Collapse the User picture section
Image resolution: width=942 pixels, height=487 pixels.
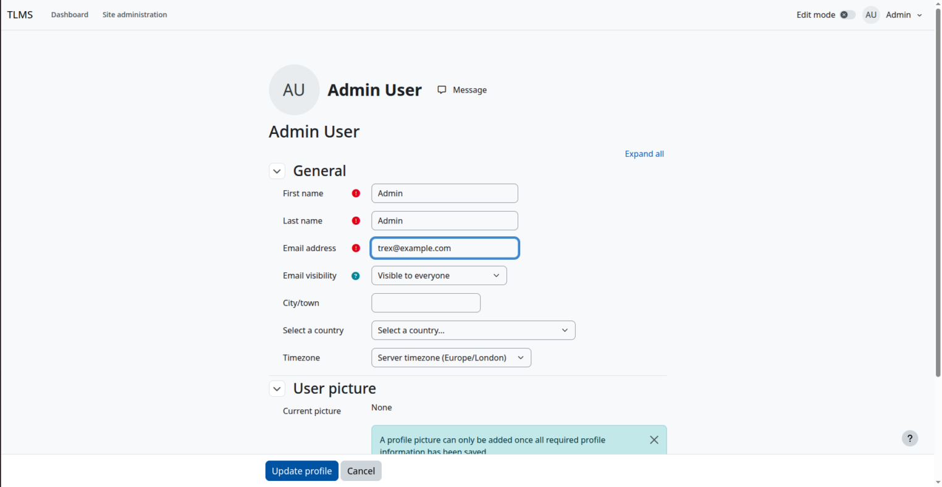click(x=277, y=389)
